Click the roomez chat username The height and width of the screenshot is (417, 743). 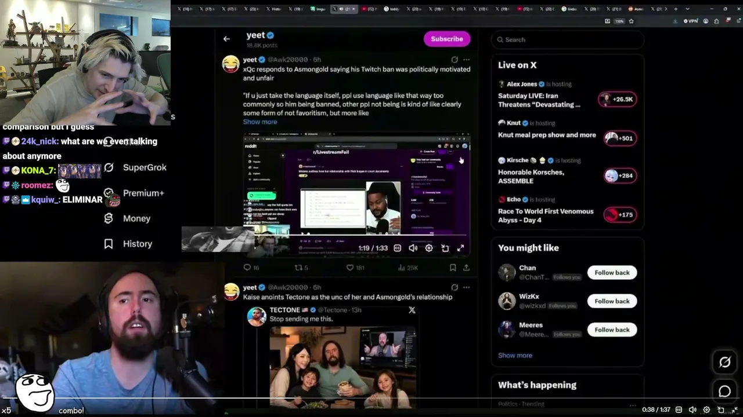[36, 185]
